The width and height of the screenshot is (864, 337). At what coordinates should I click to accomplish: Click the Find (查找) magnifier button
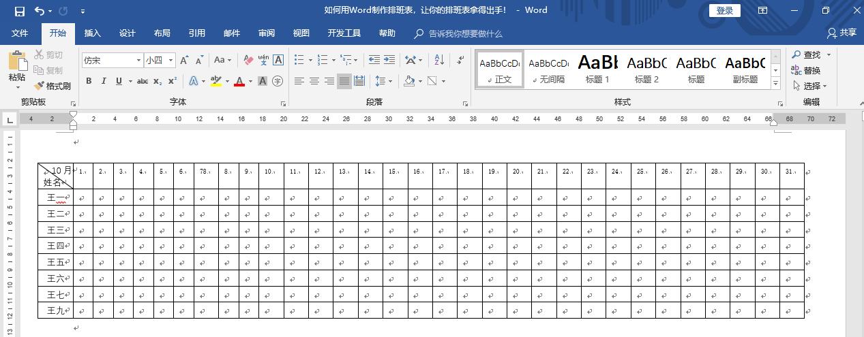[x=807, y=54]
